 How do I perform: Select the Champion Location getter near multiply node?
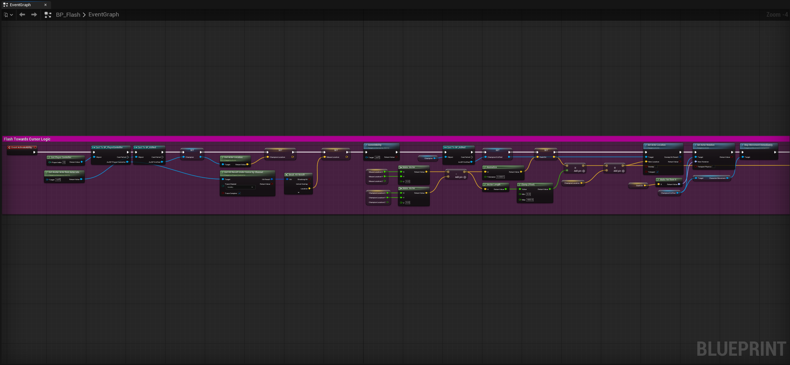(x=573, y=183)
